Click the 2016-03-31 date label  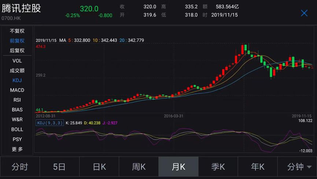(173, 116)
